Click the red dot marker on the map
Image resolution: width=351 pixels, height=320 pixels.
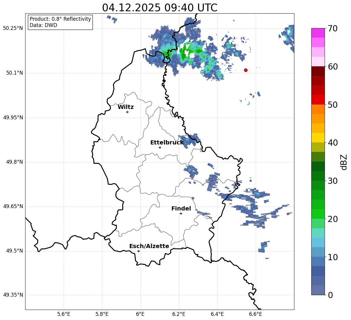[246, 70]
